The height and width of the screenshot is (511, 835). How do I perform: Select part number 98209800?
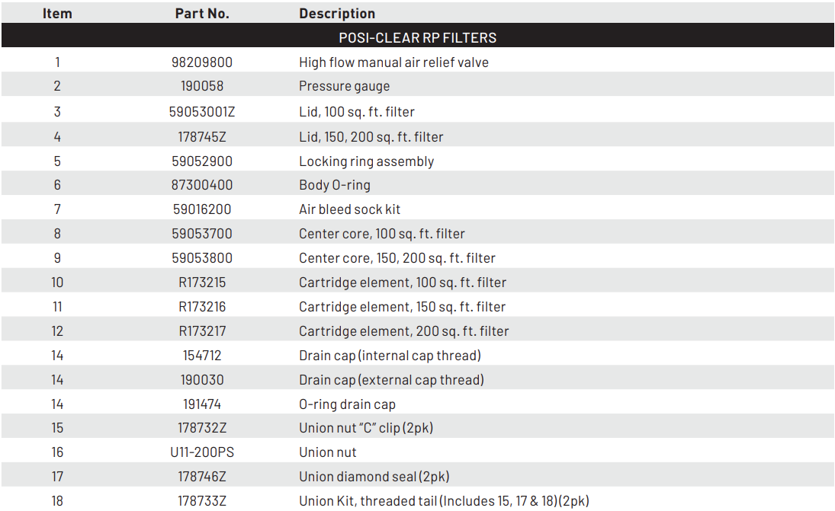[x=202, y=62]
